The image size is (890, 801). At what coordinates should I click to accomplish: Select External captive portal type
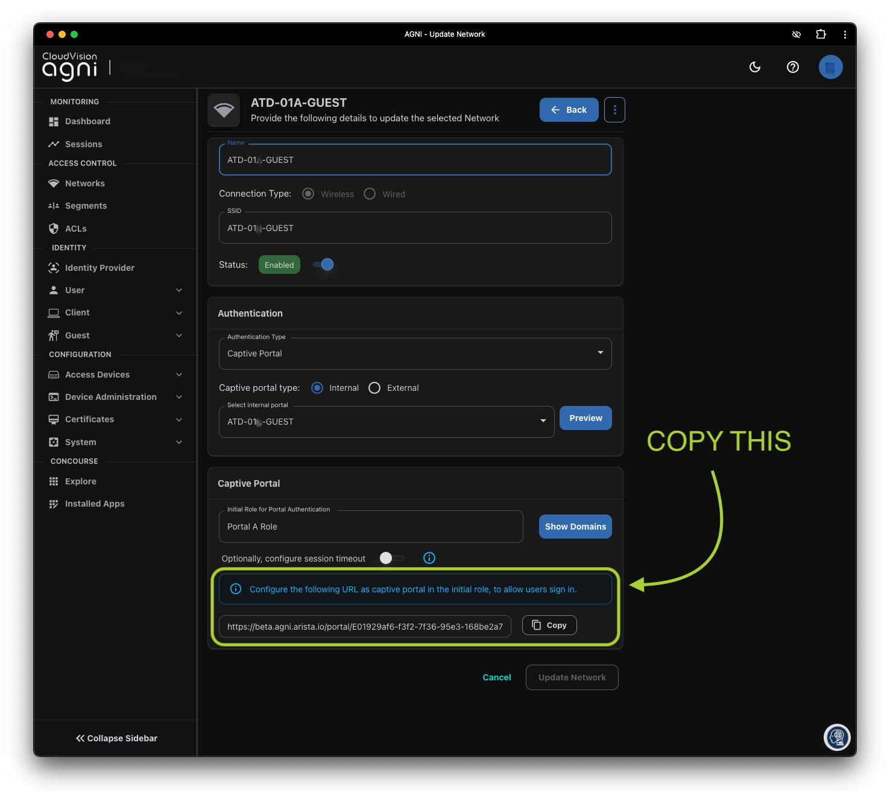point(375,388)
